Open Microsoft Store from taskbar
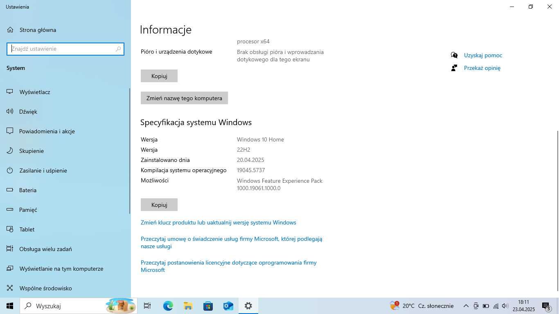The width and height of the screenshot is (559, 314). tap(208, 306)
